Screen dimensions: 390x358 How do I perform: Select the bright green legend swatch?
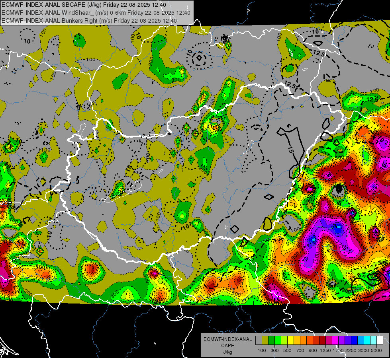pyautogui.click(x=278, y=340)
